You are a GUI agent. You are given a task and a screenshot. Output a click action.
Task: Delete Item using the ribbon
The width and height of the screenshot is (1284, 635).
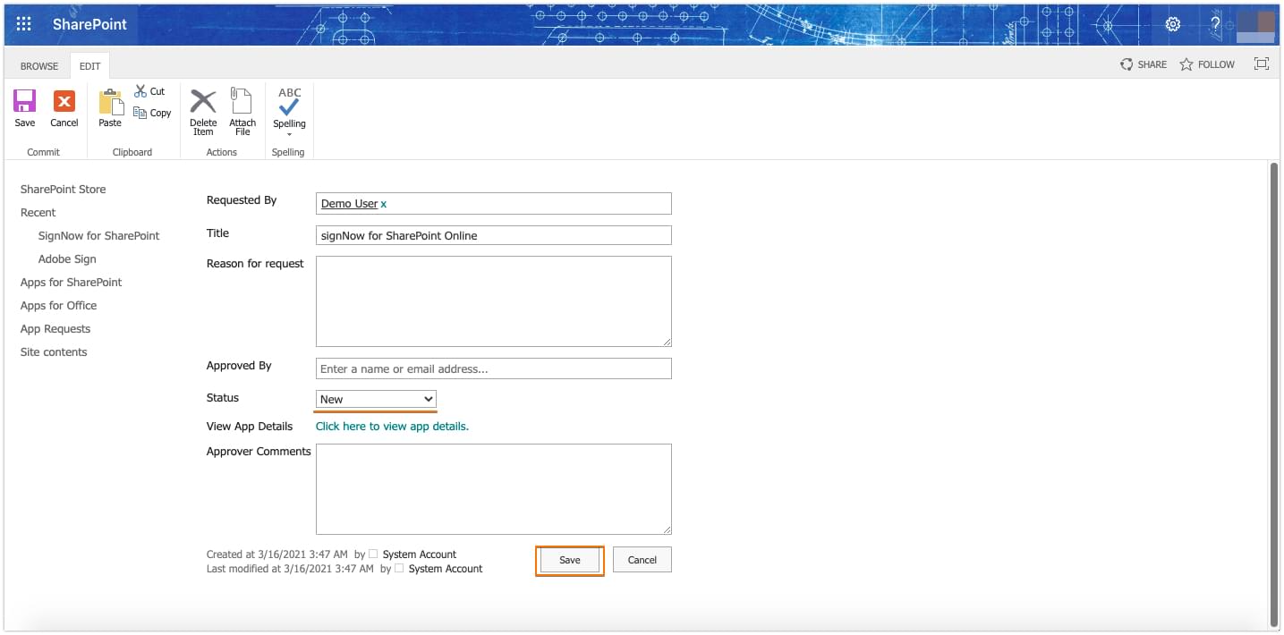tap(203, 112)
